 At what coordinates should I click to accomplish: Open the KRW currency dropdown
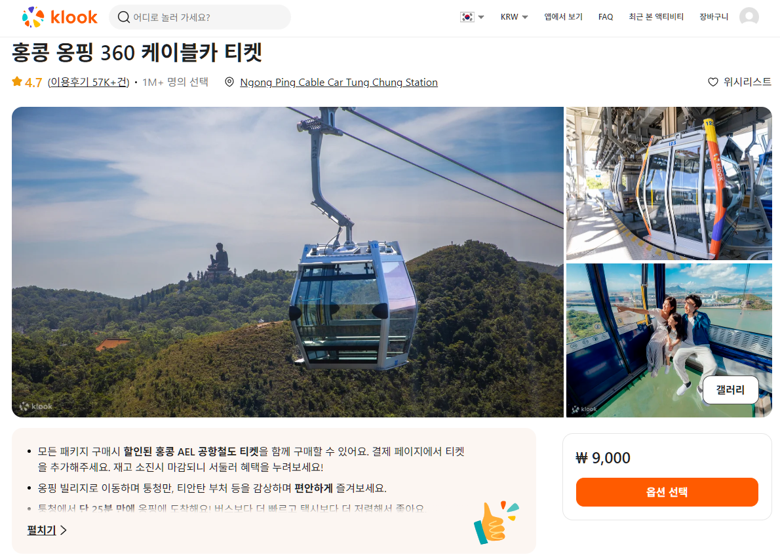(514, 17)
